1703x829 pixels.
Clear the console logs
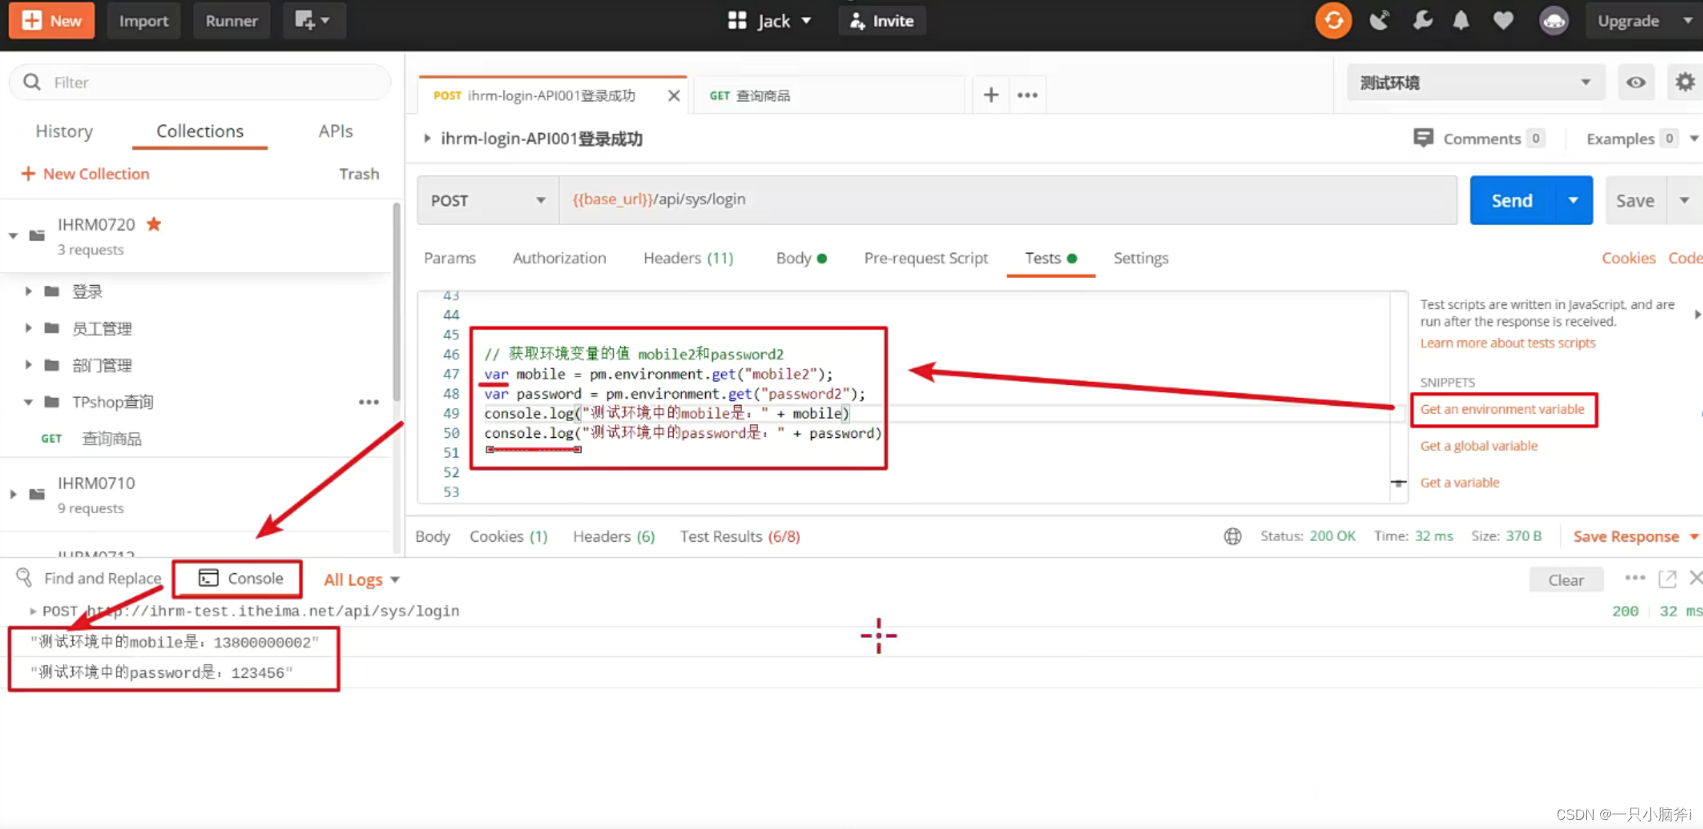pos(1566,580)
